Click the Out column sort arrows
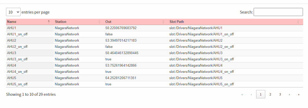This screenshot has width=308, height=108. coord(163,22)
